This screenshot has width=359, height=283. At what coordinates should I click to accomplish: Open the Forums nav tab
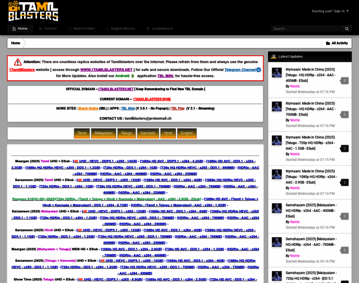[48, 29]
